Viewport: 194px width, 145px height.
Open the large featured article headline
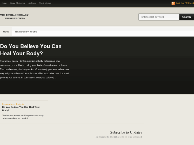click(31, 50)
